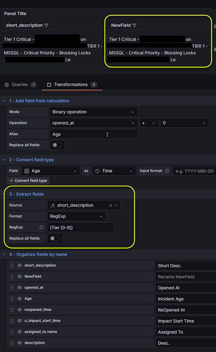The height and width of the screenshot is (352, 216).
Task: Grab drag handle for opened_at field
Action: coord(12,288)
